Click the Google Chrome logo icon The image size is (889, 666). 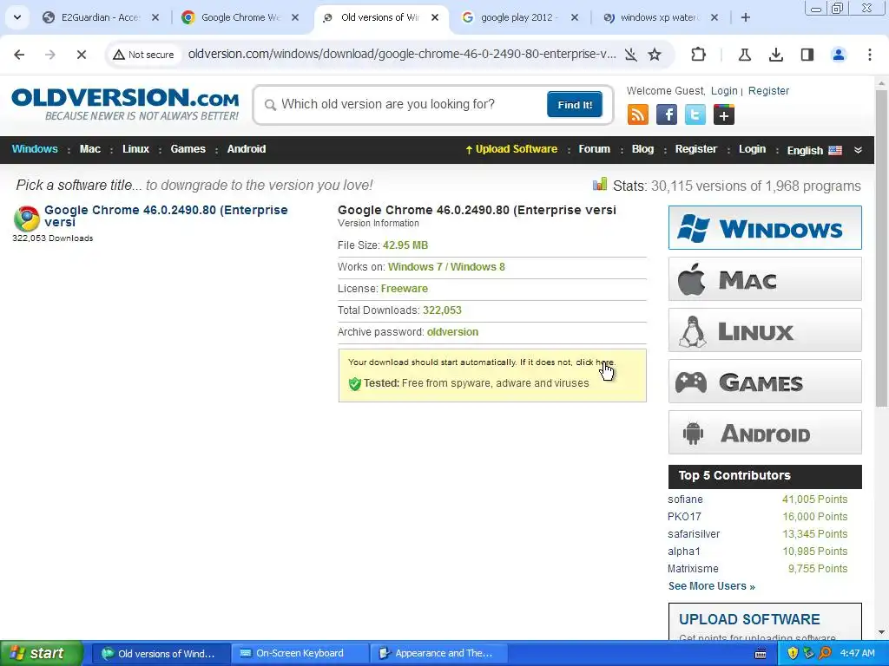coord(27,219)
